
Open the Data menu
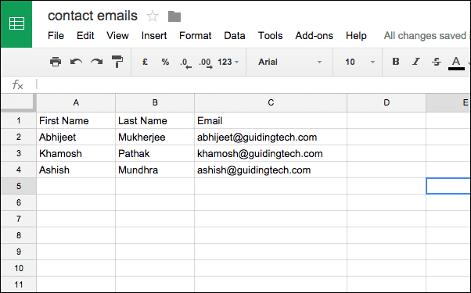click(235, 36)
